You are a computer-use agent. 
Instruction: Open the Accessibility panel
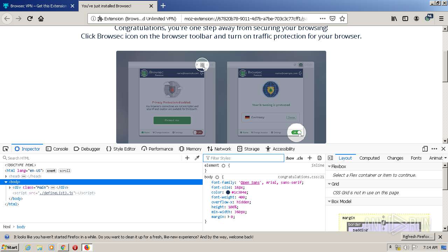click(x=280, y=149)
